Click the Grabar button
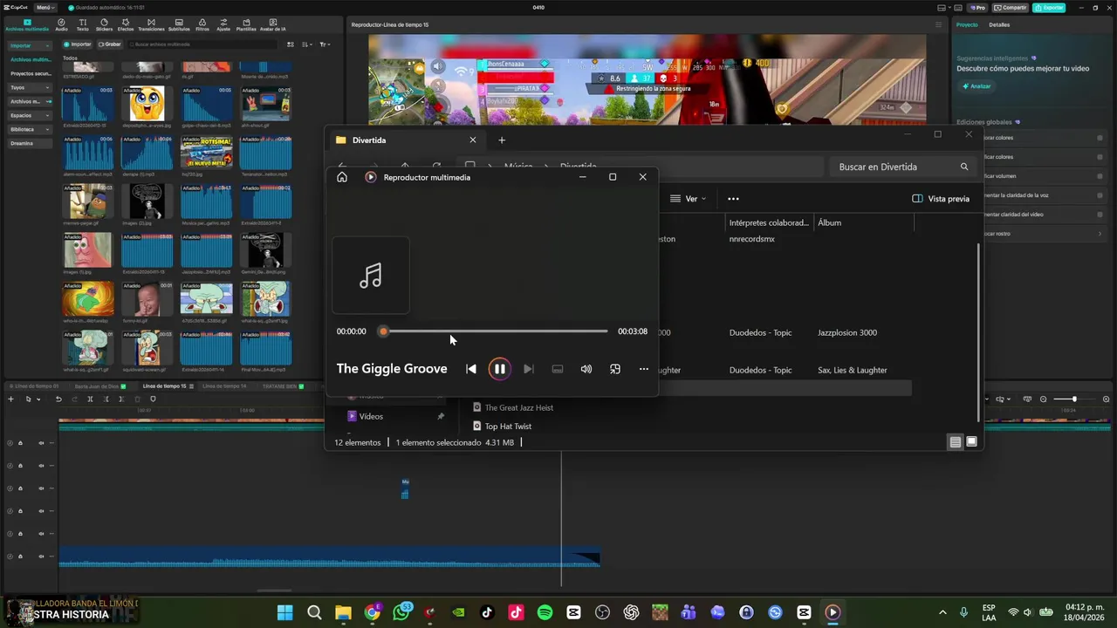The image size is (1117, 628). point(110,44)
